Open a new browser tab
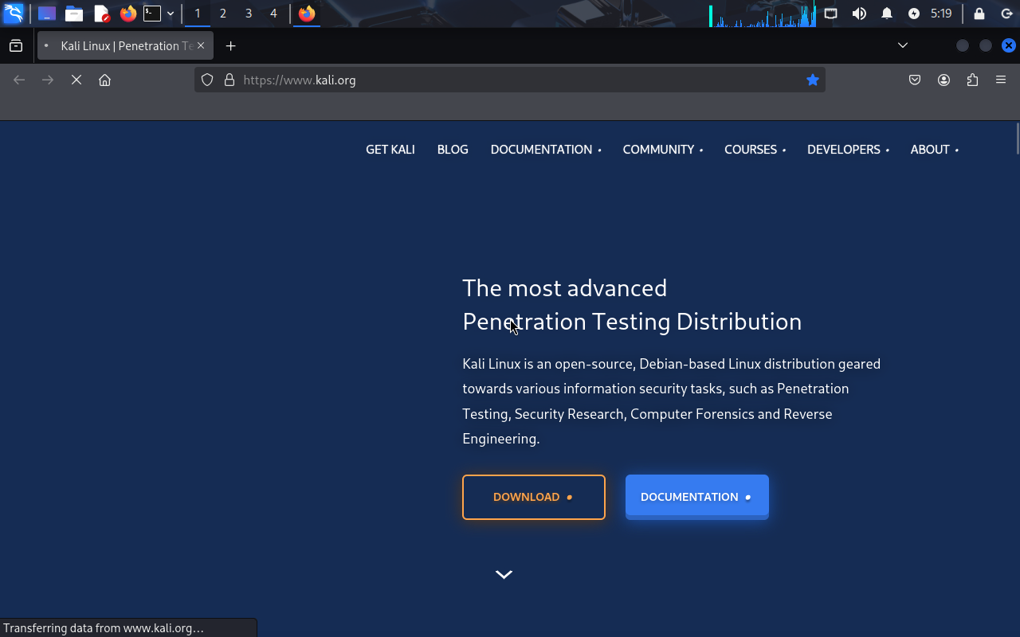This screenshot has width=1020, height=637. pyautogui.click(x=231, y=46)
